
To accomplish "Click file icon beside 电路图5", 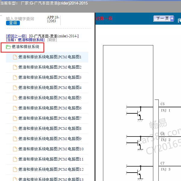I will coord(15,98).
